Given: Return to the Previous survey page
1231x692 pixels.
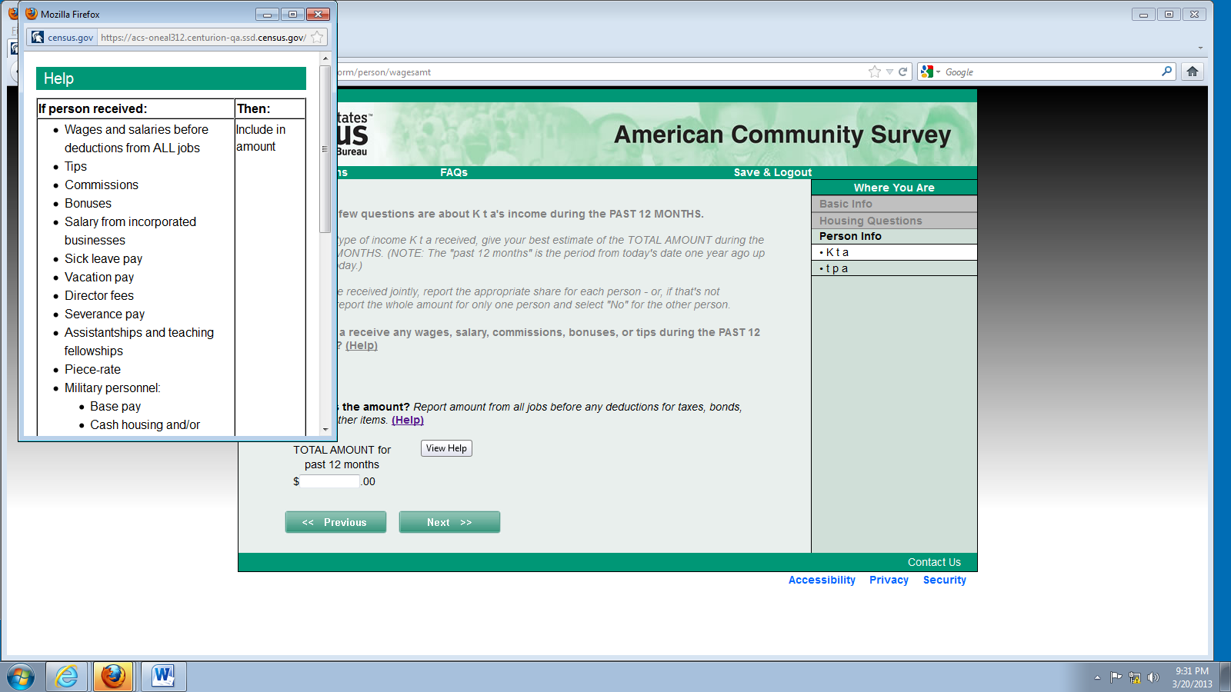Looking at the screenshot, I should coord(335,522).
